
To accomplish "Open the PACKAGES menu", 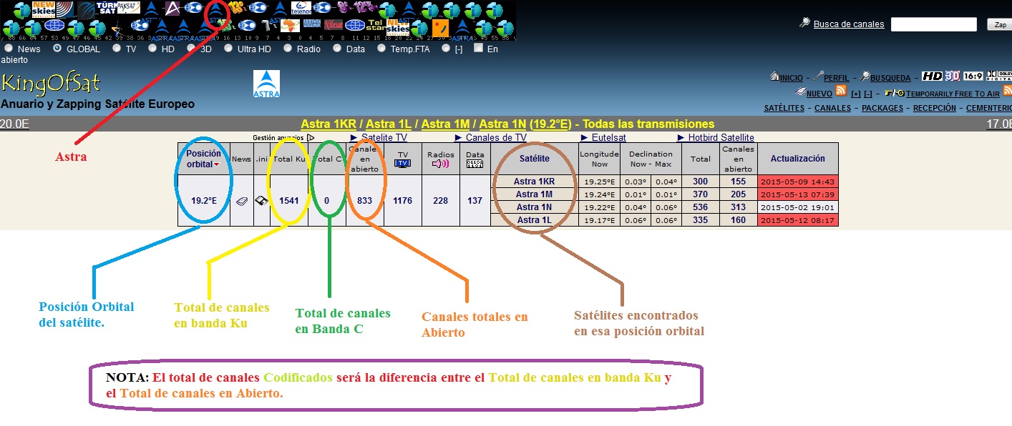I will (882, 109).
